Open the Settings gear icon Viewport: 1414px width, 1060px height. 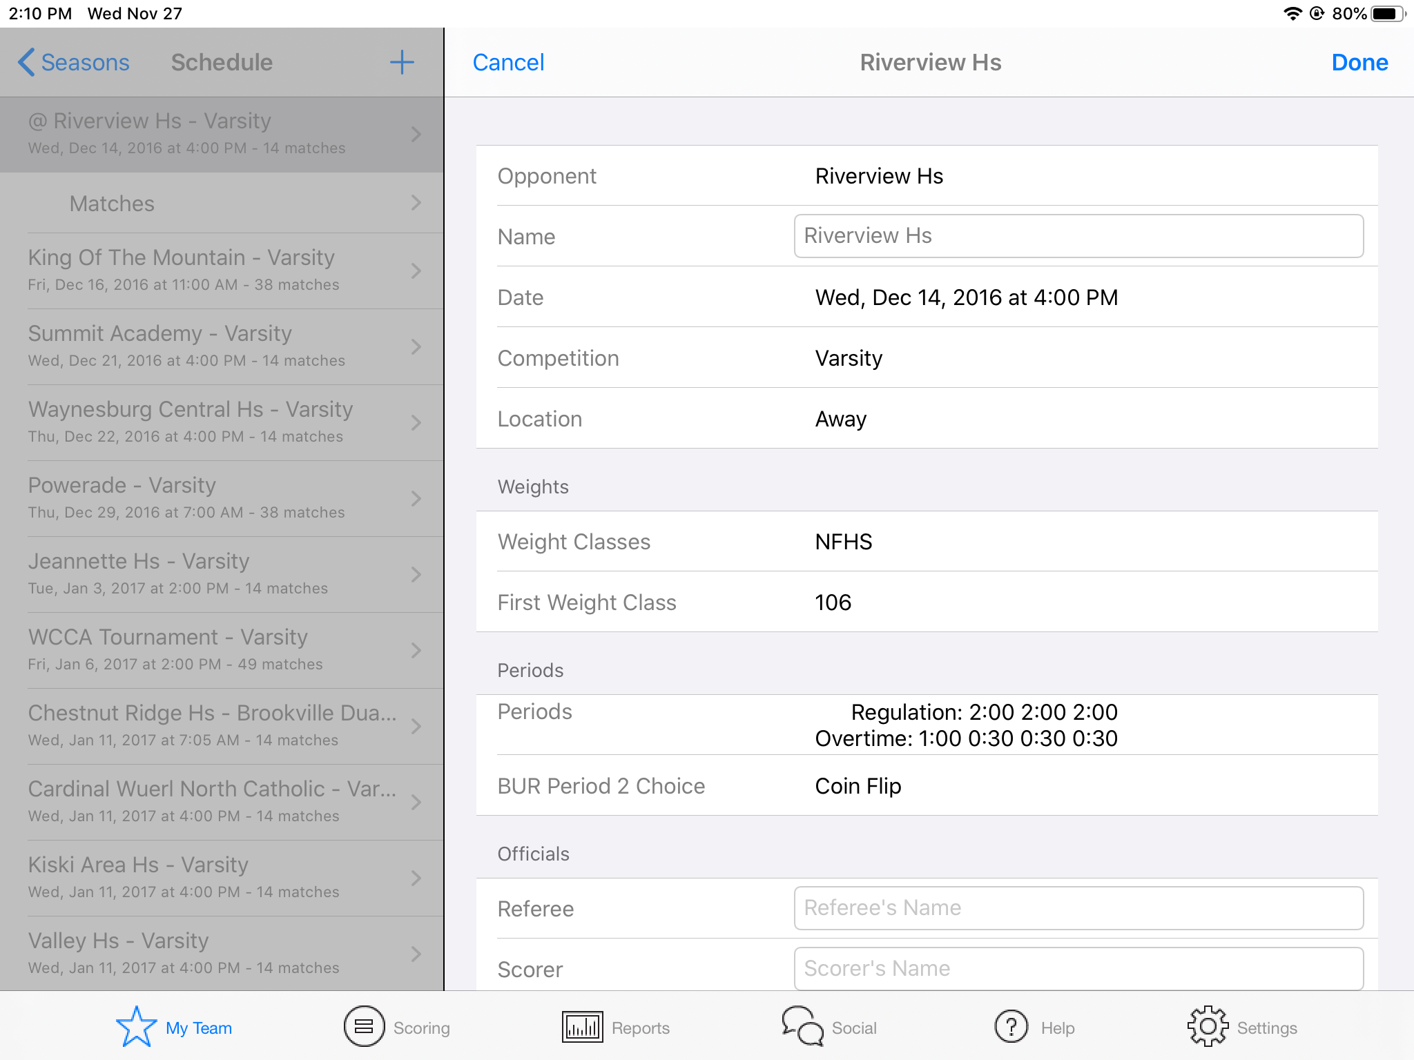(x=1208, y=1027)
